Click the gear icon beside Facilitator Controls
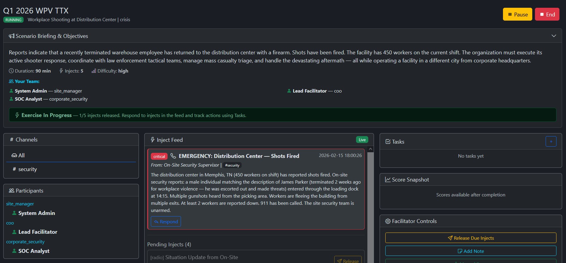 click(388, 221)
